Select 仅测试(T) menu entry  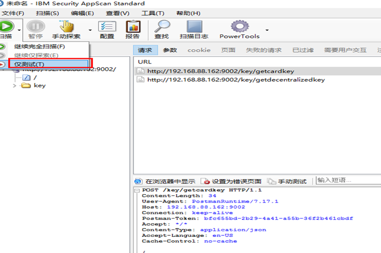[29, 65]
